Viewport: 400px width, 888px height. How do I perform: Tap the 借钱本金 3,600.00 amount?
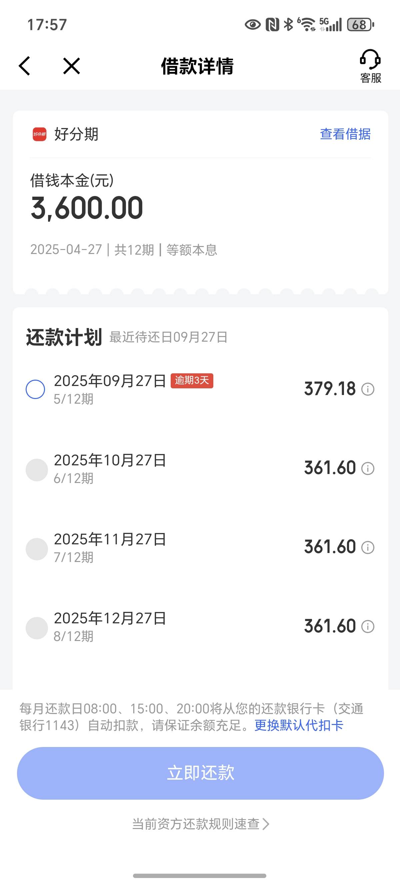pyautogui.click(x=87, y=208)
